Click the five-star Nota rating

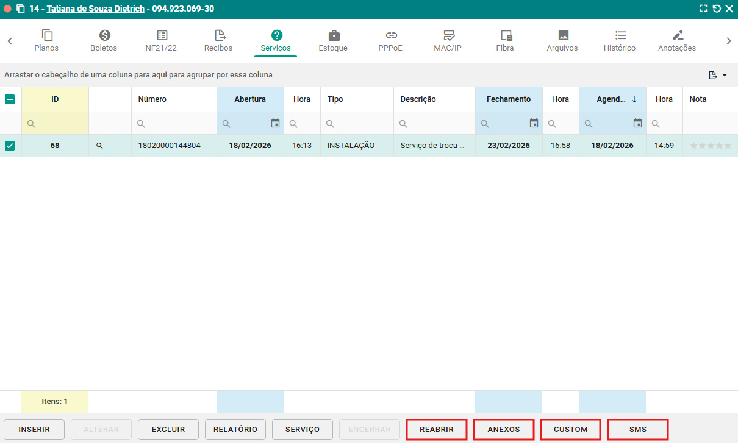tap(710, 146)
